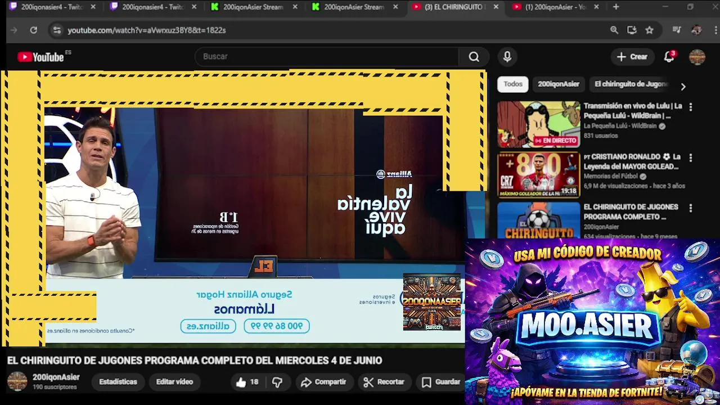Viewport: 720px width, 405px height.
Task: Start voice search with the microphone icon
Action: click(x=507, y=57)
